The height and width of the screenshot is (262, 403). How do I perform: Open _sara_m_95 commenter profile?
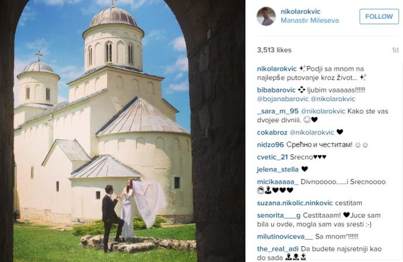(278, 111)
